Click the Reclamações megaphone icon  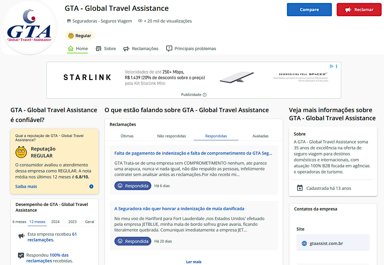click(126, 49)
